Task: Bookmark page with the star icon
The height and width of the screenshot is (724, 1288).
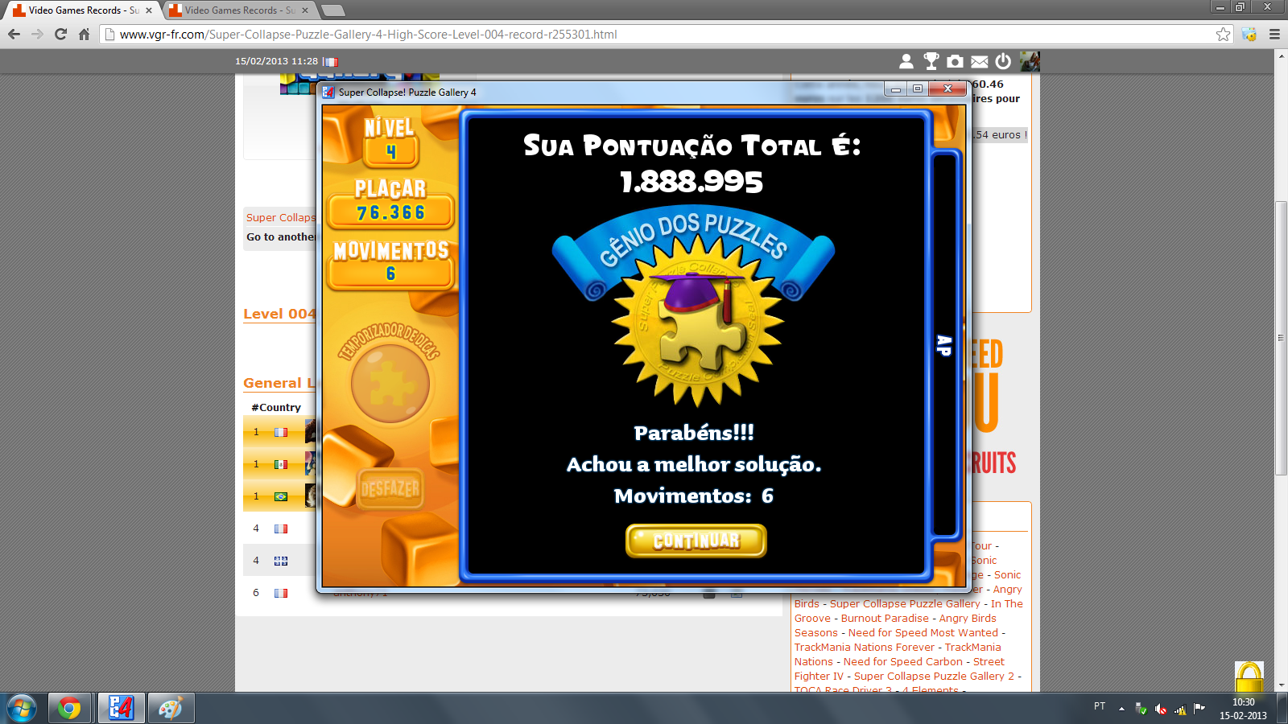Action: point(1223,34)
